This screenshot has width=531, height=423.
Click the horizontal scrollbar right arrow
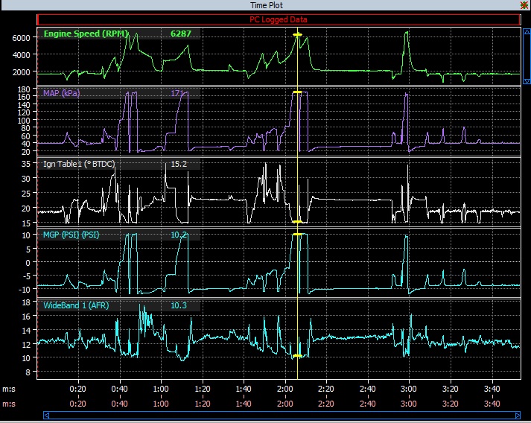(x=517, y=416)
